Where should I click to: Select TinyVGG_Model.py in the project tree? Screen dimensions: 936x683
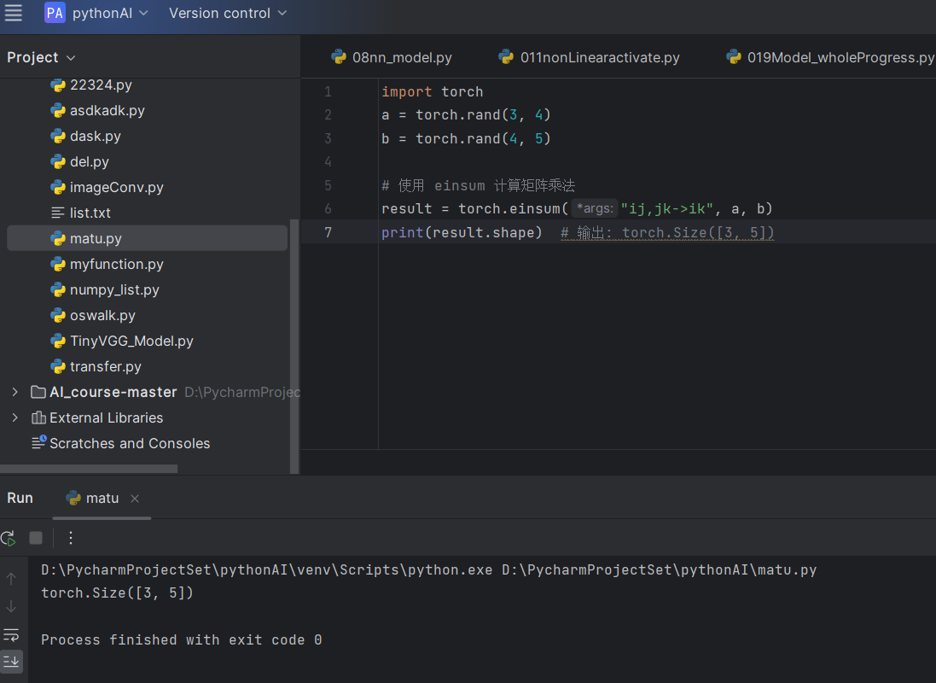pos(131,341)
